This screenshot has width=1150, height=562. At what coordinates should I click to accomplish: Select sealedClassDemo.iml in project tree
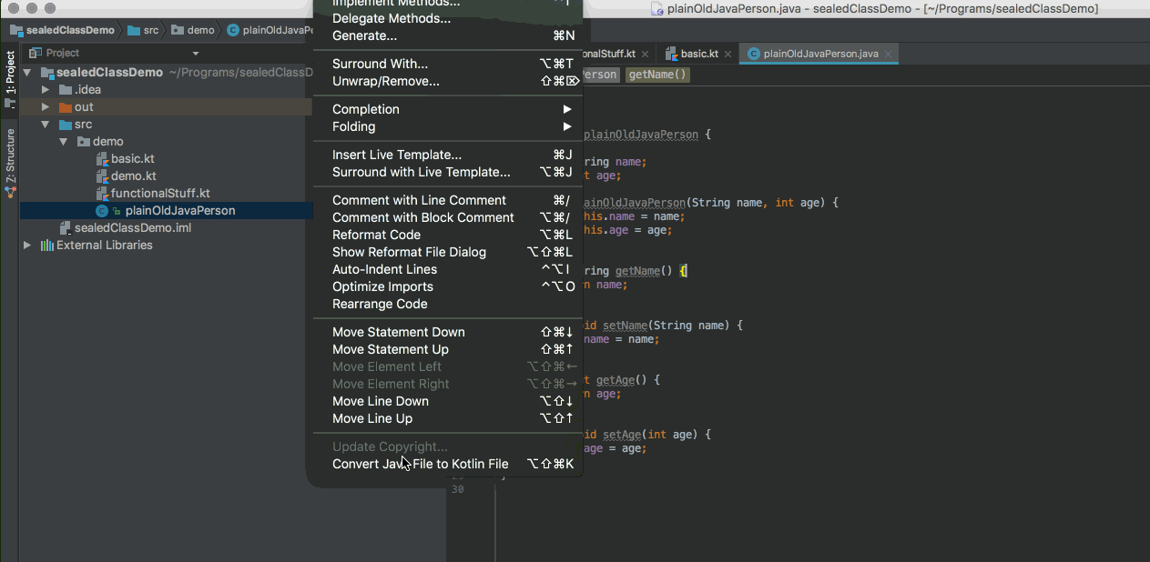(133, 227)
